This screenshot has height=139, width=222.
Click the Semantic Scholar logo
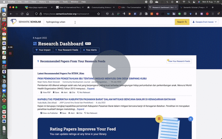[25, 22]
